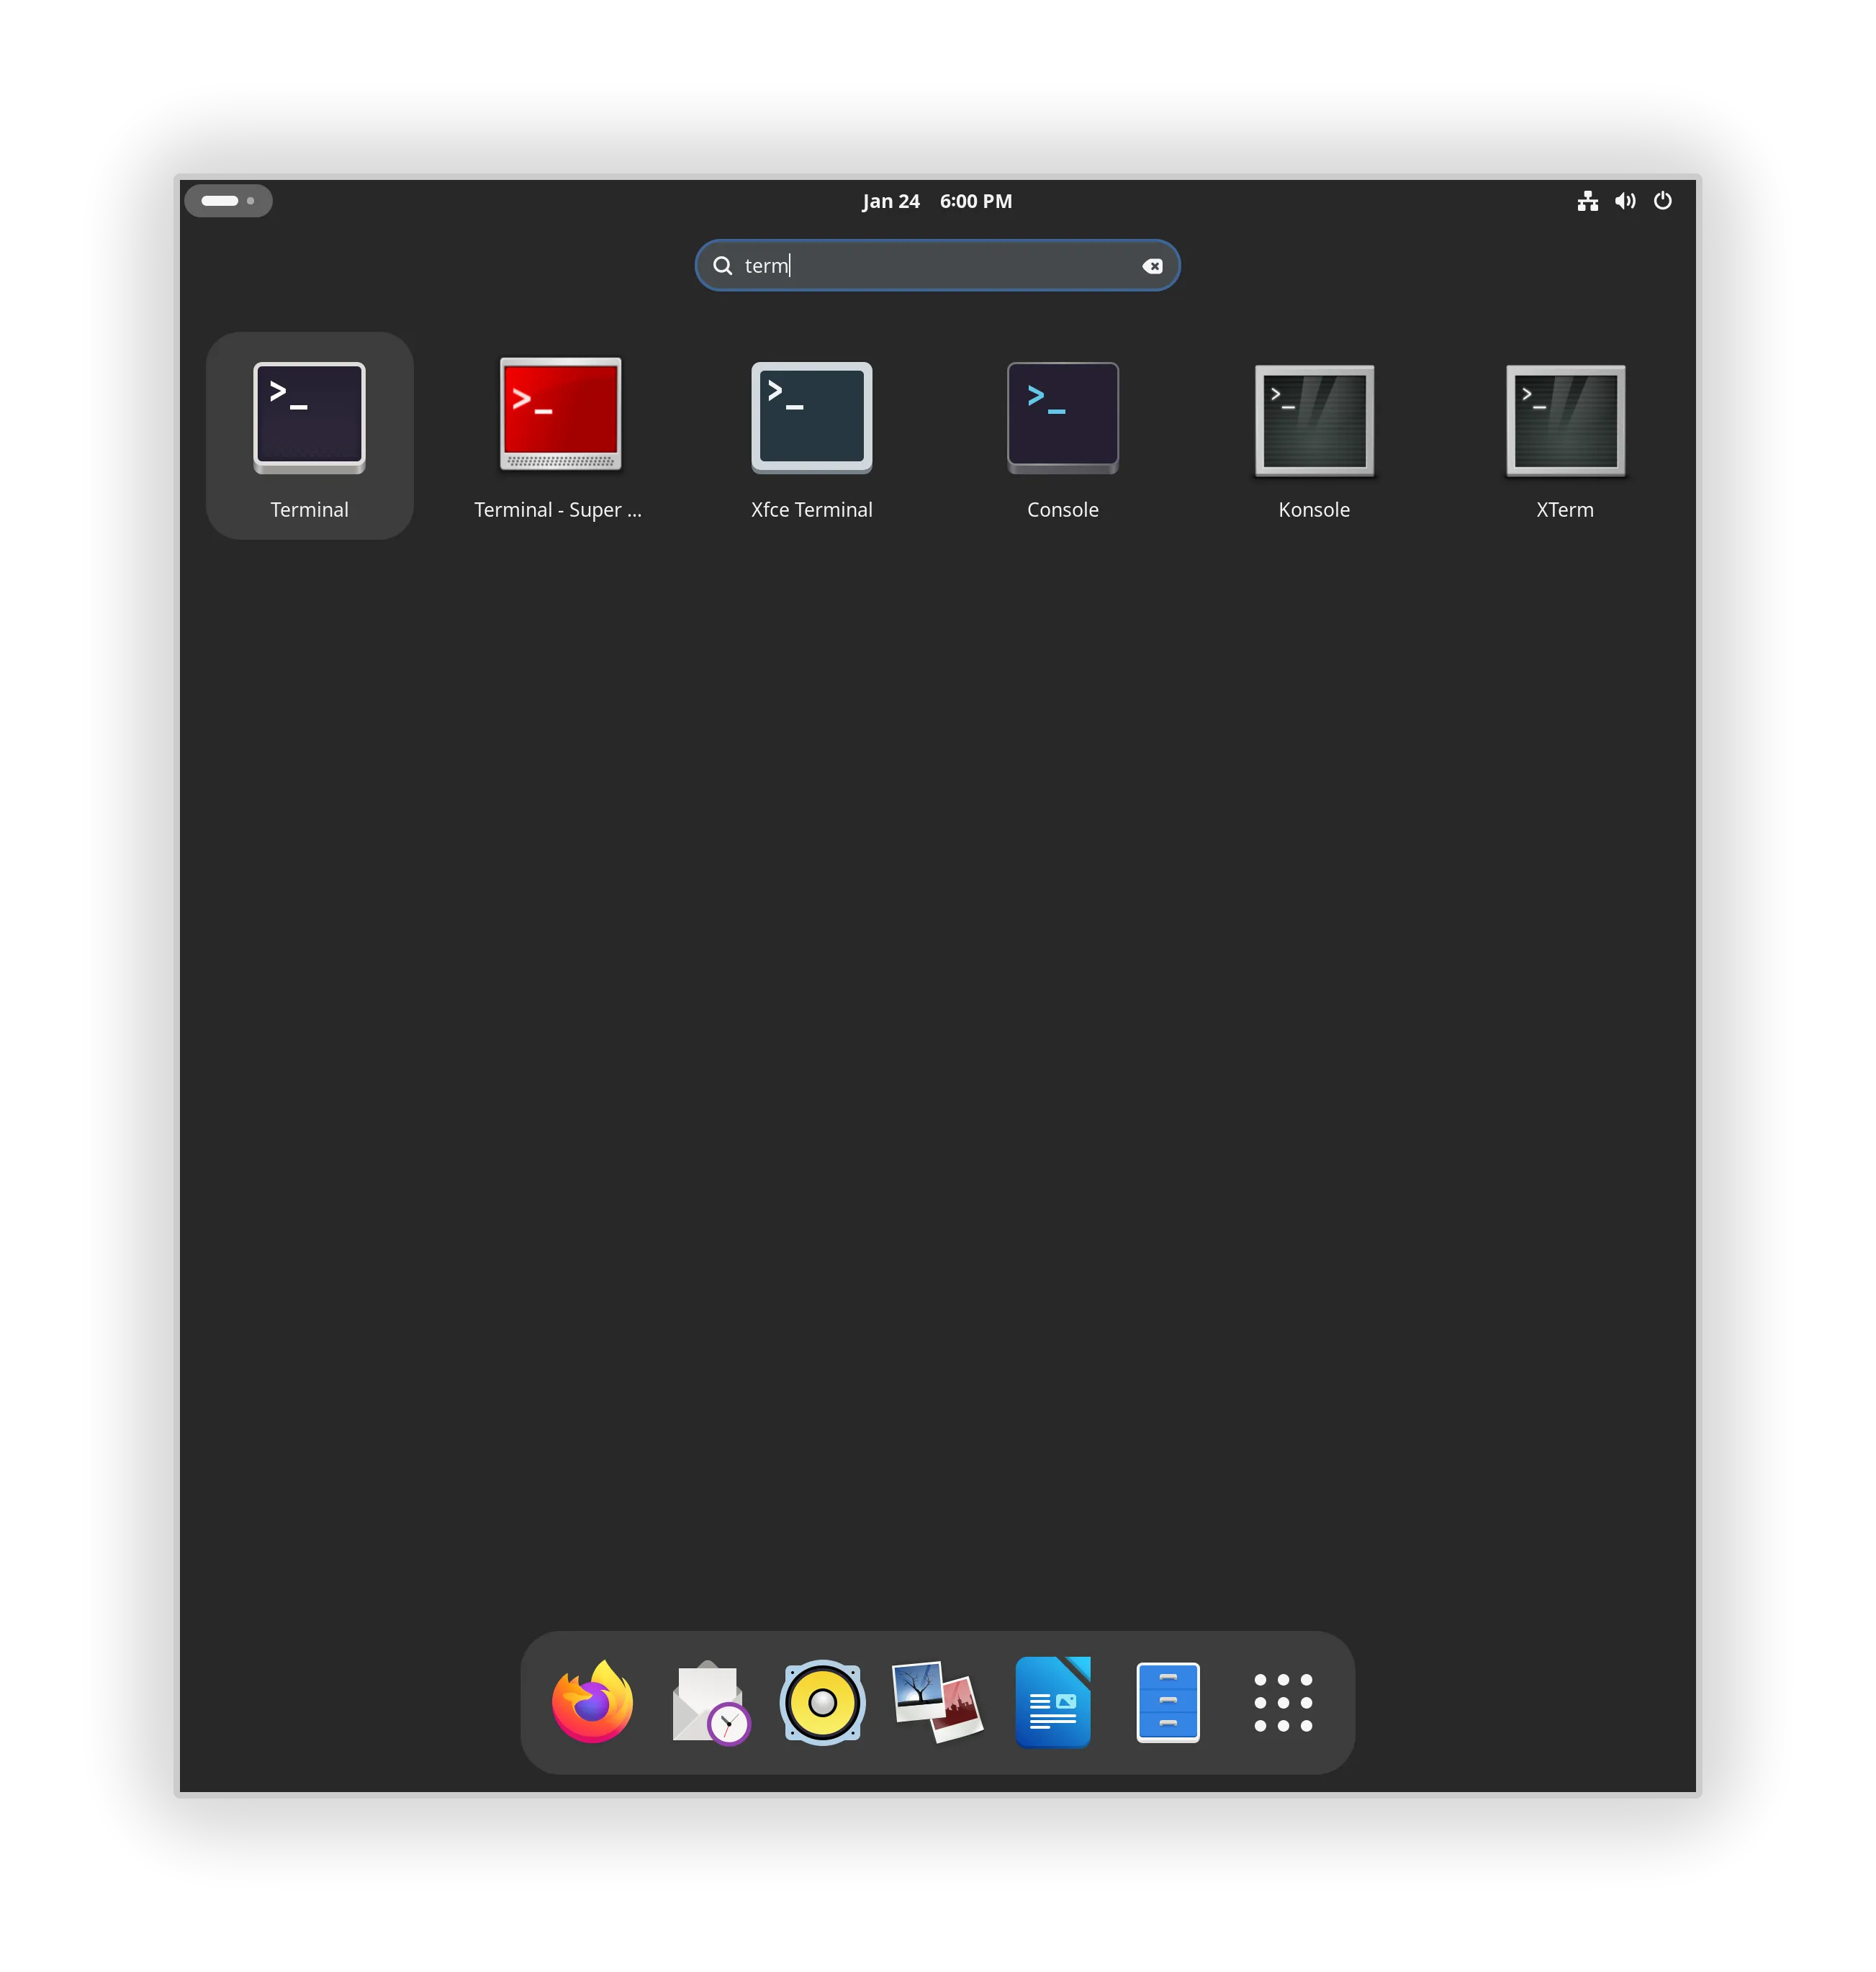Launch the music player from the dock
The image size is (1876, 1972).
(x=822, y=1701)
